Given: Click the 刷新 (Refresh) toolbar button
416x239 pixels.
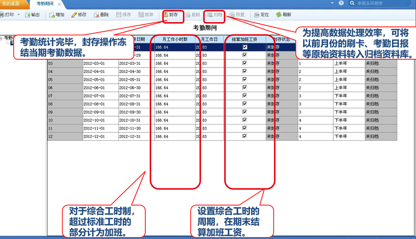Looking at the screenshot, I should (x=284, y=15).
